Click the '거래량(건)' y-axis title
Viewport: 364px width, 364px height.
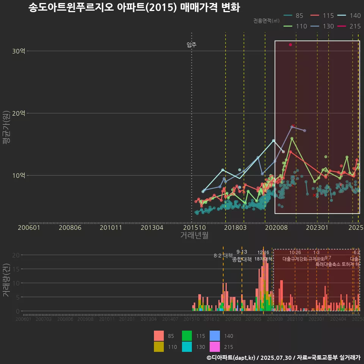coord(6,280)
